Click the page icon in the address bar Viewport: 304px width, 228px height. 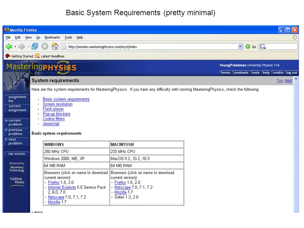(x=65, y=47)
